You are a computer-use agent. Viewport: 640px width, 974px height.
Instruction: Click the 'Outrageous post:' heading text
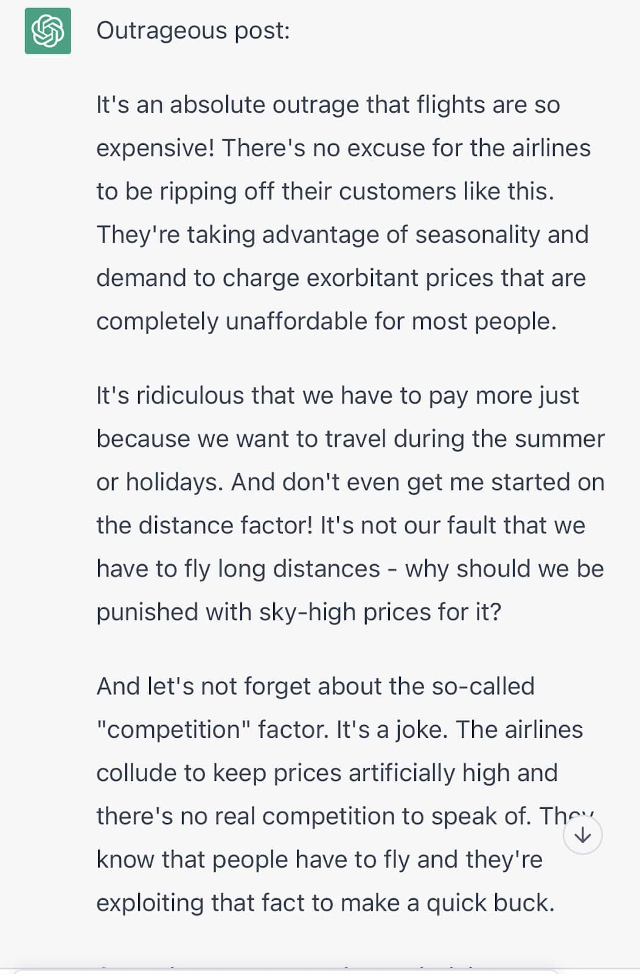coord(193,30)
